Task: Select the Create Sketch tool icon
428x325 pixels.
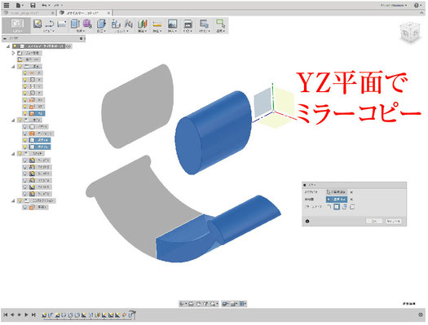Action: pyautogui.click(x=38, y=24)
